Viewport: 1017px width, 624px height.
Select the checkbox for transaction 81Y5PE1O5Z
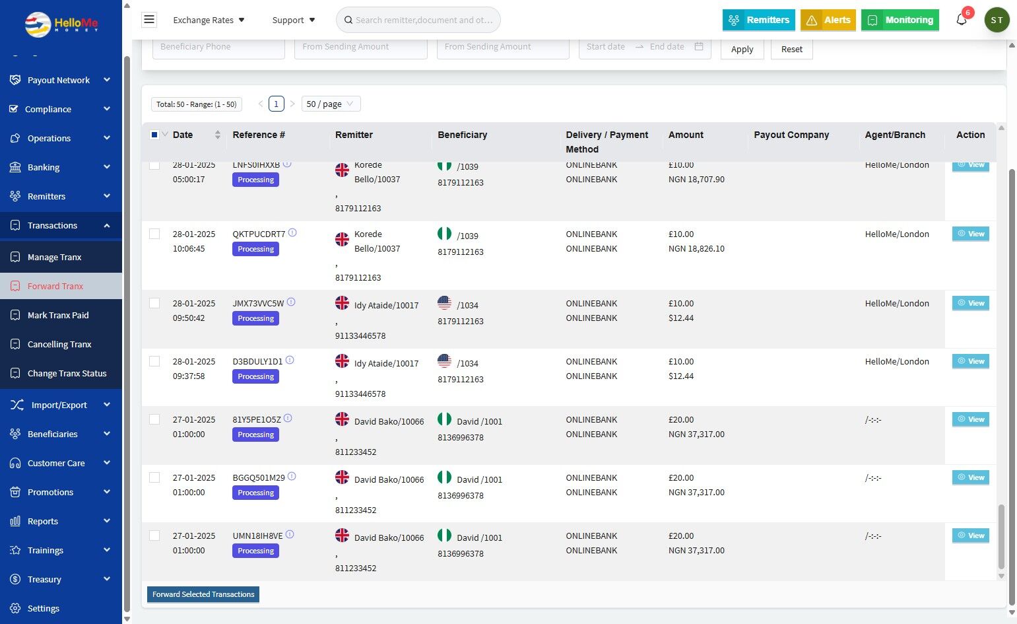[x=154, y=419]
